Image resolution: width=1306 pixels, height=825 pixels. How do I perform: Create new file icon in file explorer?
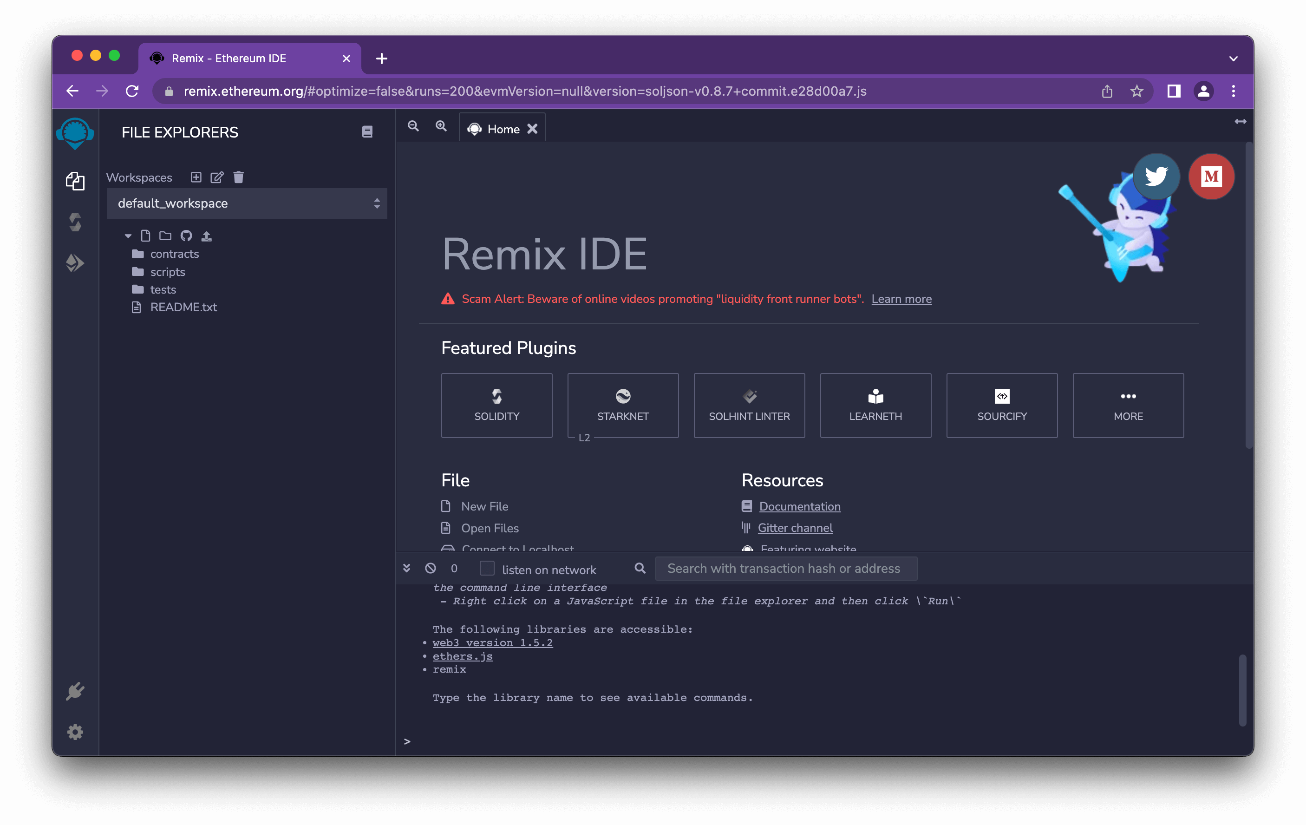145,236
